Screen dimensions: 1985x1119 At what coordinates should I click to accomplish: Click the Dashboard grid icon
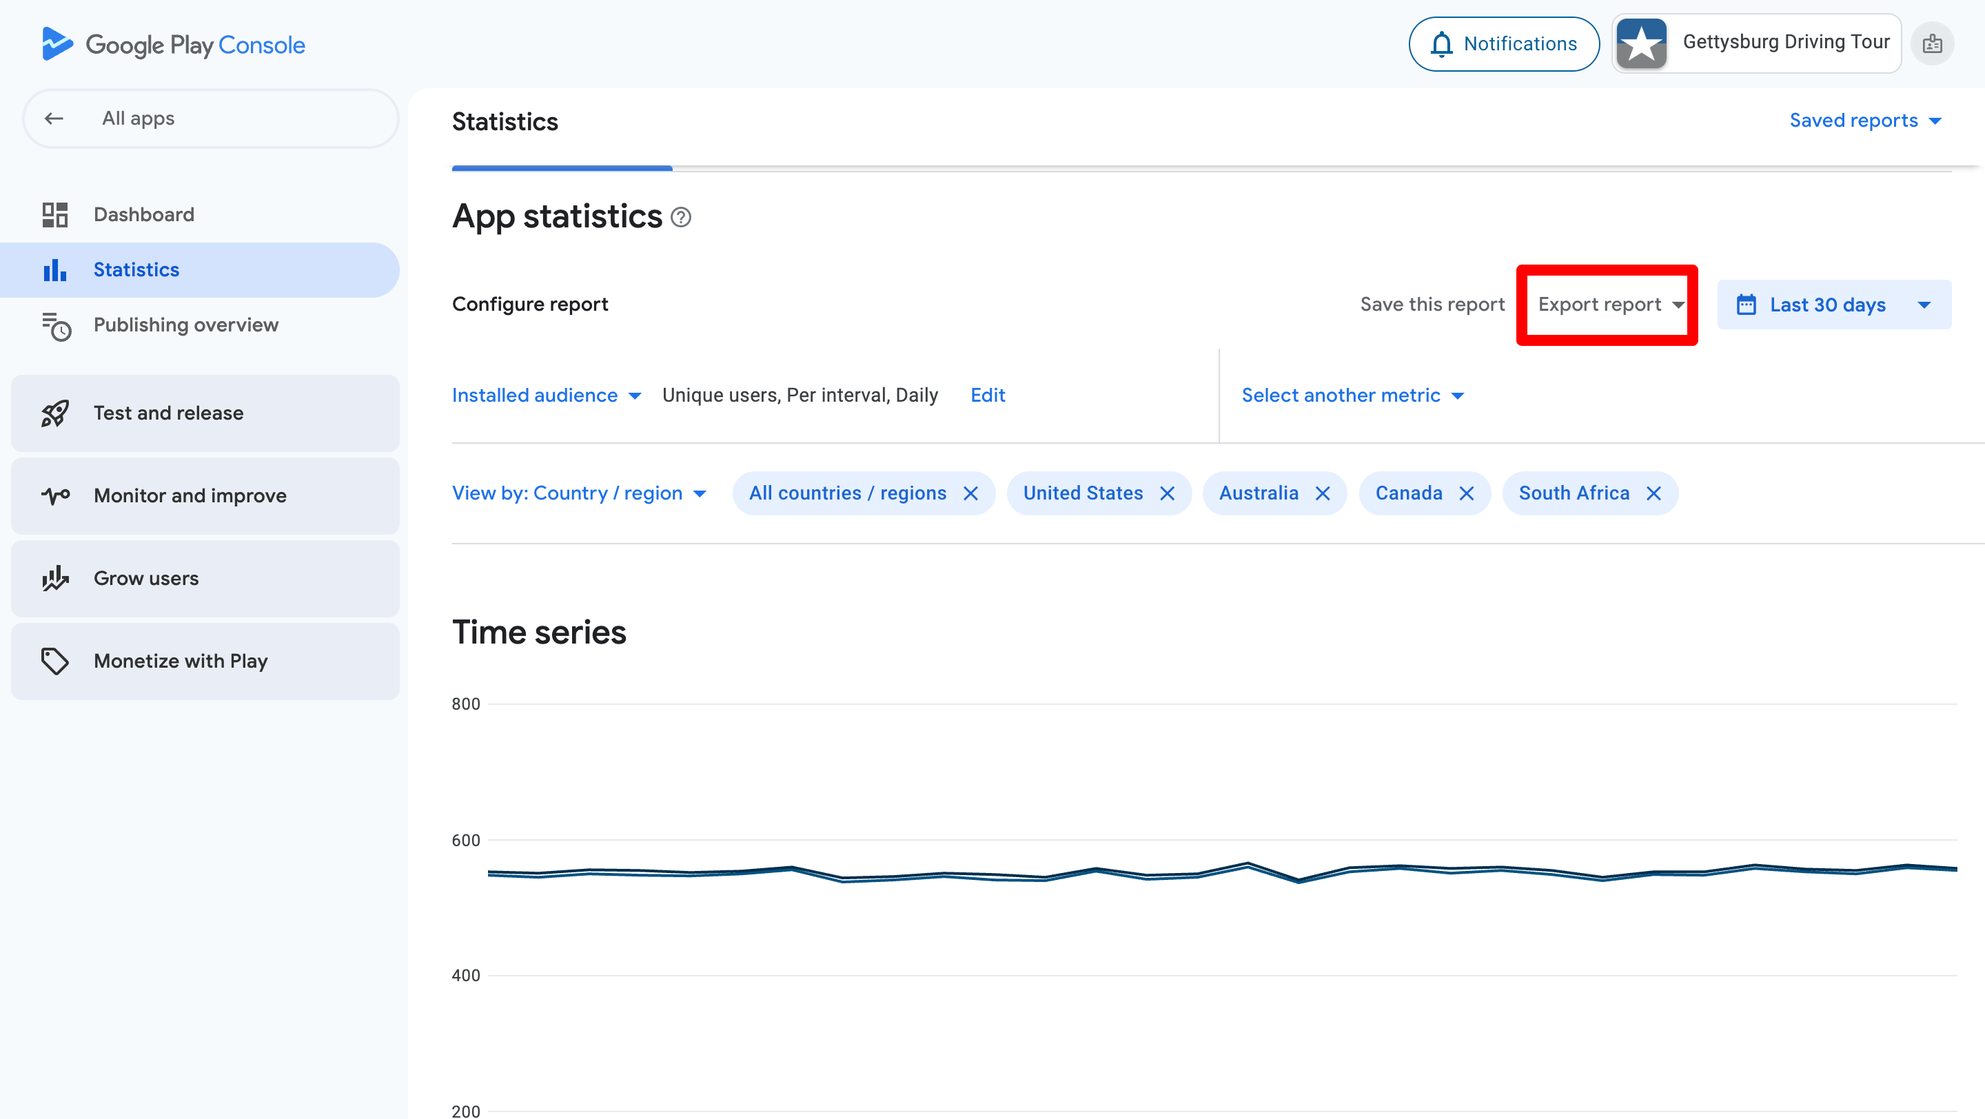[x=54, y=215]
